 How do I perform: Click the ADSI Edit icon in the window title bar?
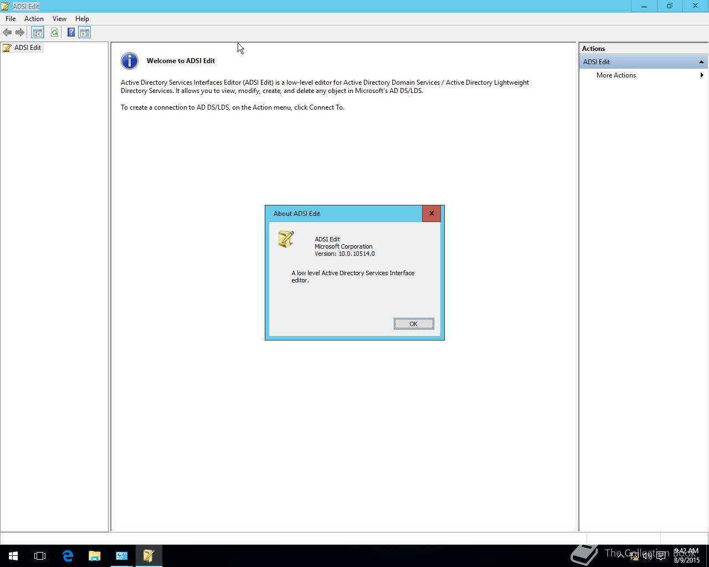[5, 6]
